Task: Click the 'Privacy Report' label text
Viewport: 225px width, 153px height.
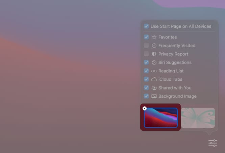Action: 173,54
